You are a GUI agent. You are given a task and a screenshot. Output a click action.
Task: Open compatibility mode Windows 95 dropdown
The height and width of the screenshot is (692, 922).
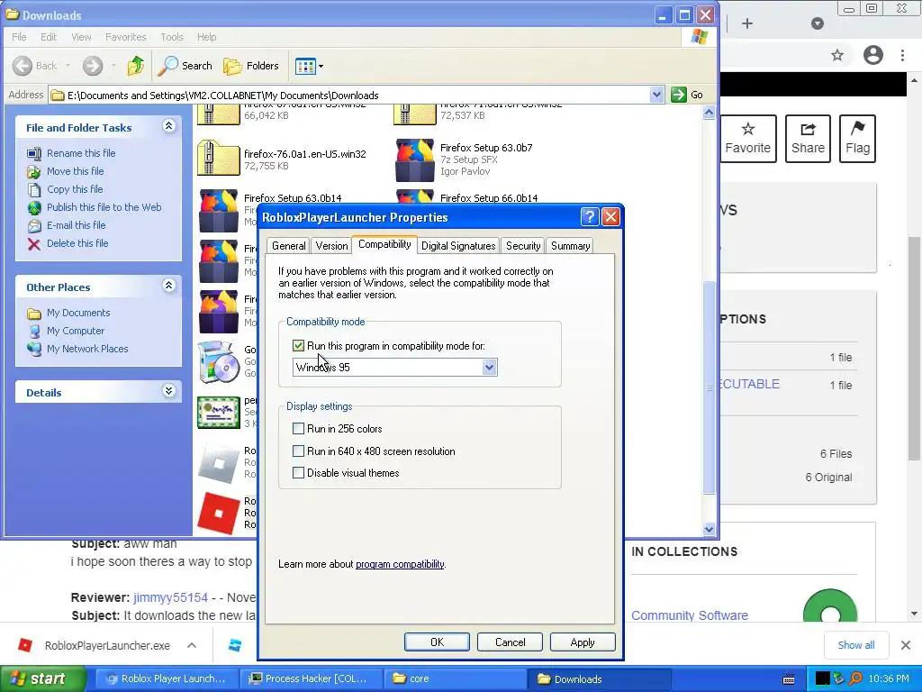coord(489,368)
